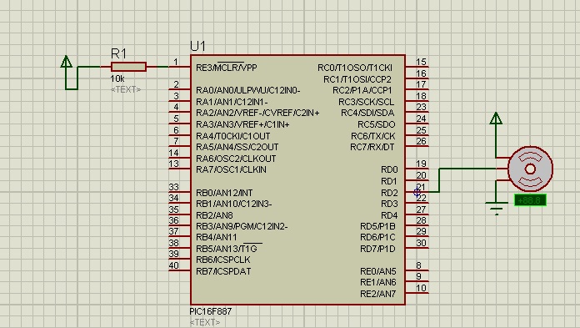Click pin RD2 label
Viewport: 580px width, 328px height.
[x=389, y=193]
